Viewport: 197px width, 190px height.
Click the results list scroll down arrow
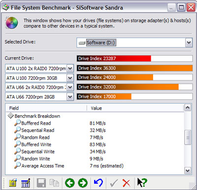tap(188, 171)
